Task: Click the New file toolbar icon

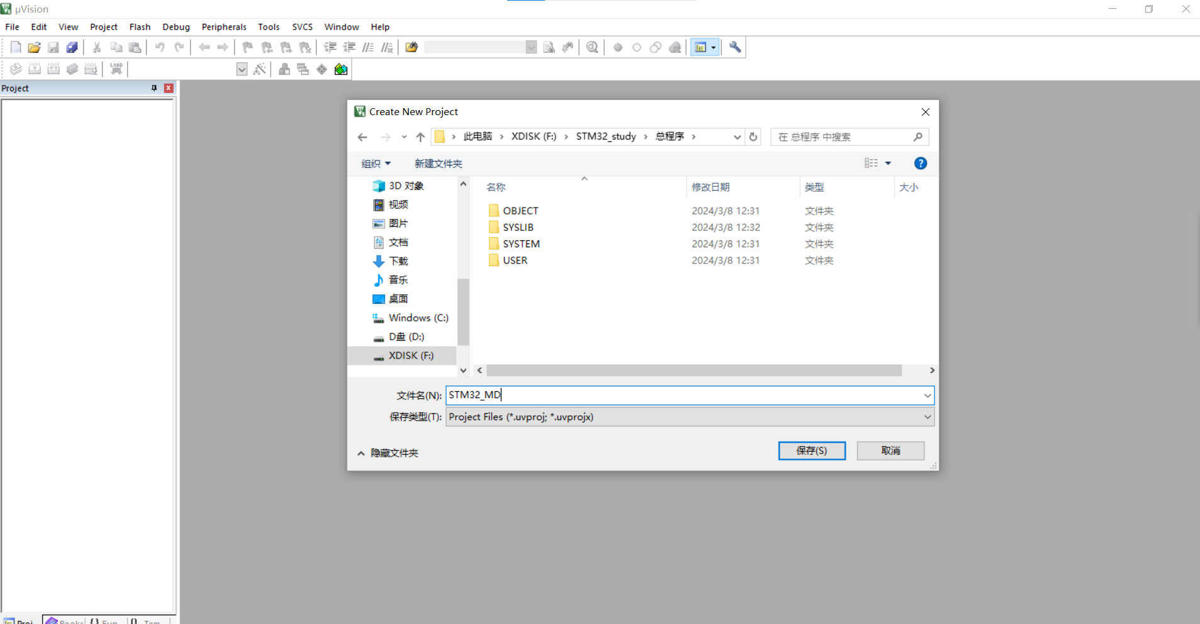Action: [x=16, y=47]
